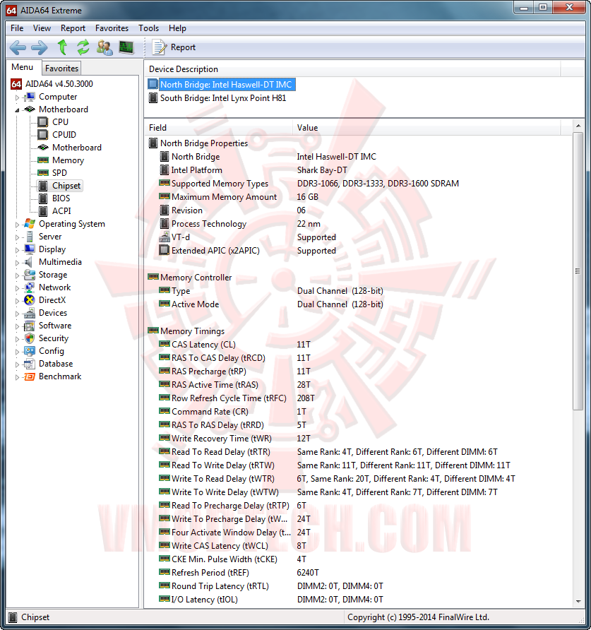Image resolution: width=591 pixels, height=630 pixels.
Task: Click the Device Description column header
Action: (352, 69)
